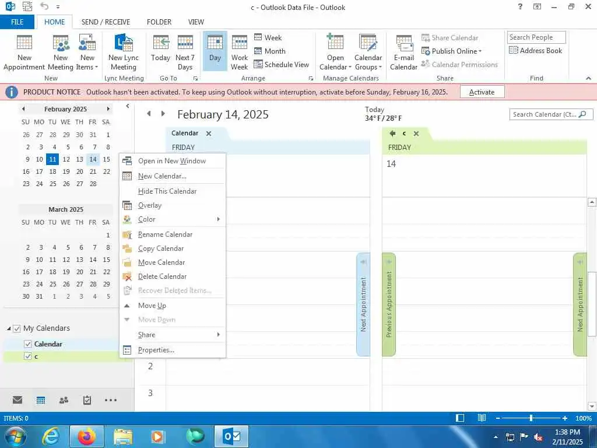Uncheck the Calendar checkbox in My Calendars
The image size is (597, 448).
(27, 344)
